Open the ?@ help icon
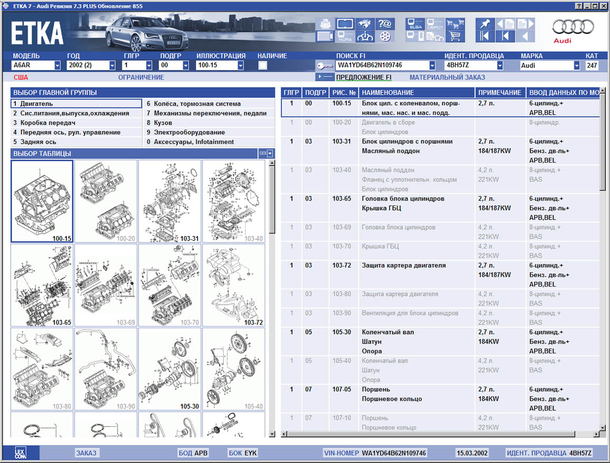The image size is (610, 463). (385, 24)
